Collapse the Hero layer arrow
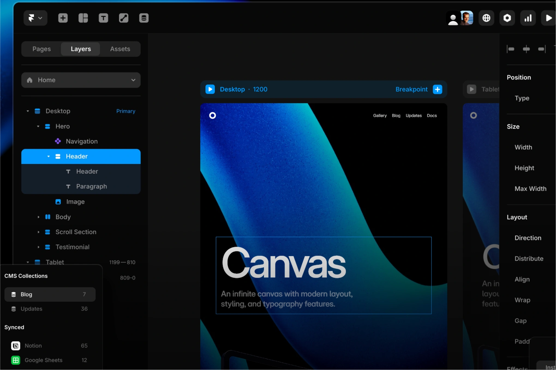The width and height of the screenshot is (556, 370). [x=38, y=126]
